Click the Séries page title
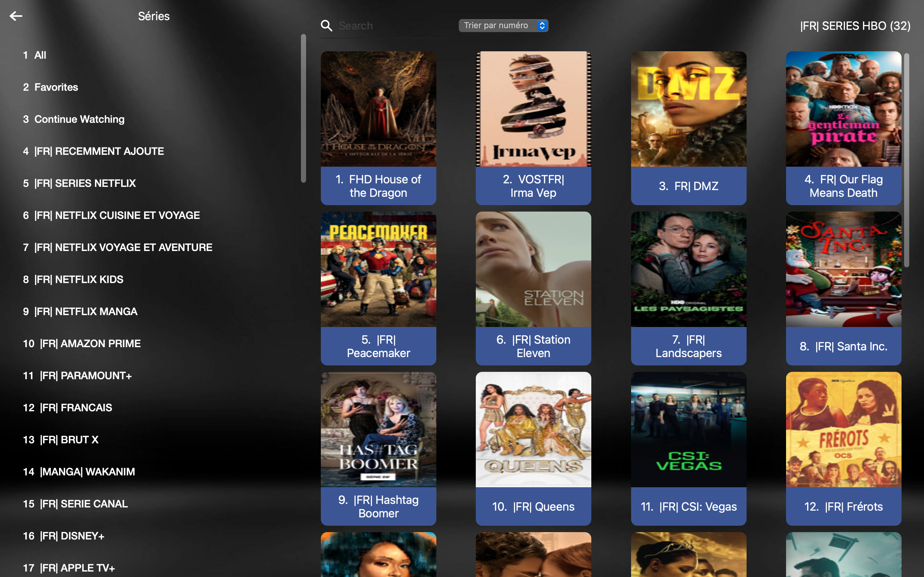Viewport: 924px width, 577px height. pyautogui.click(x=153, y=16)
